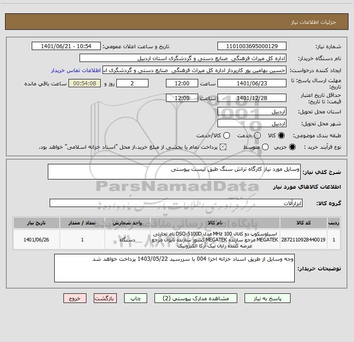This screenshot has width=354, height=342.
Task: Click the buyer notes text area
Action: 174,268
